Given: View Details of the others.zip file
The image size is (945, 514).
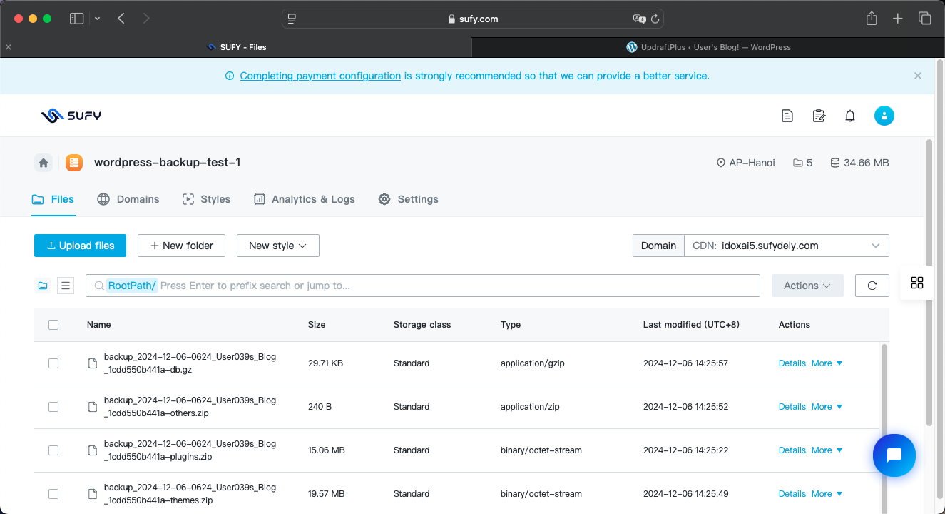Looking at the screenshot, I should [792, 407].
